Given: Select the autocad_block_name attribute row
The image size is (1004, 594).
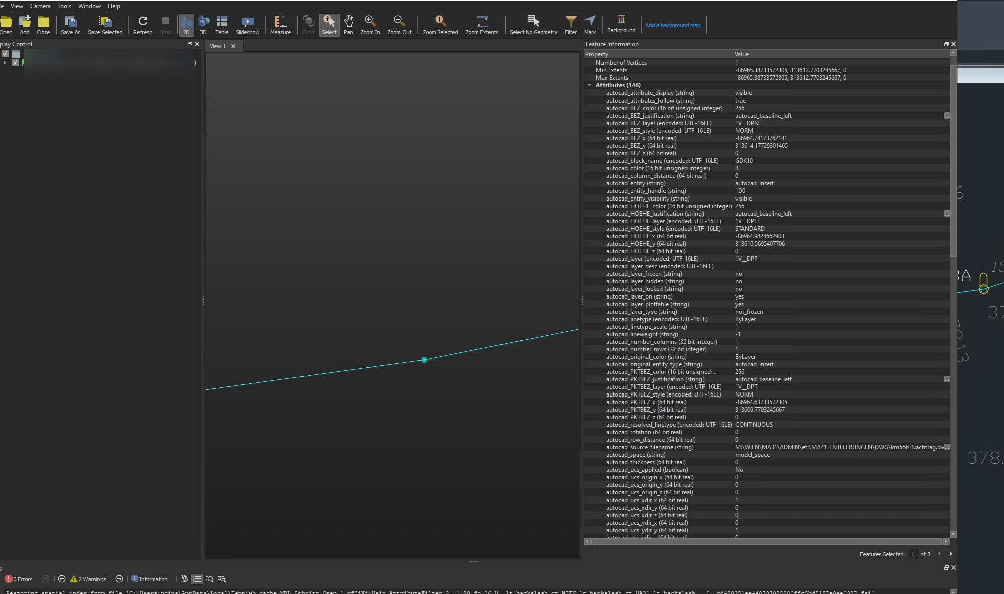Looking at the screenshot, I should click(x=767, y=161).
